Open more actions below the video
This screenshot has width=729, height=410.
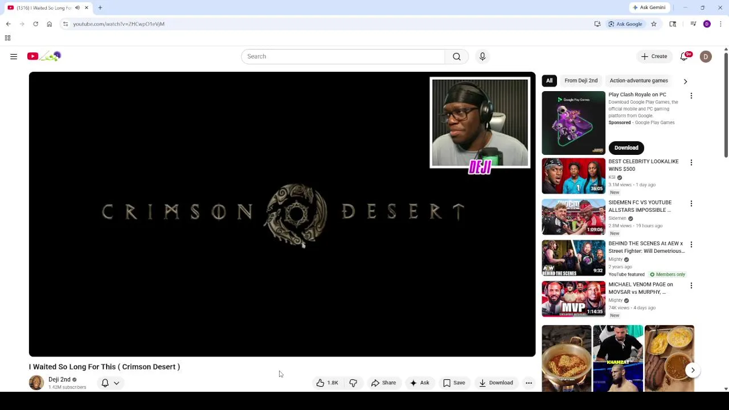(x=529, y=383)
